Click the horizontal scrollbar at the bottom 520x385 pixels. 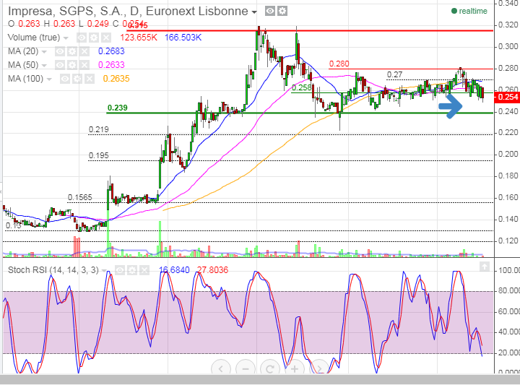tap(260, 380)
